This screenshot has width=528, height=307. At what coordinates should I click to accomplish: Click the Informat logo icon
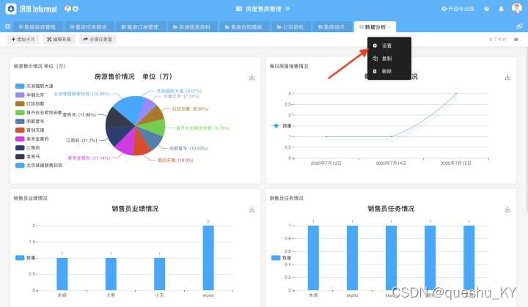pos(11,9)
